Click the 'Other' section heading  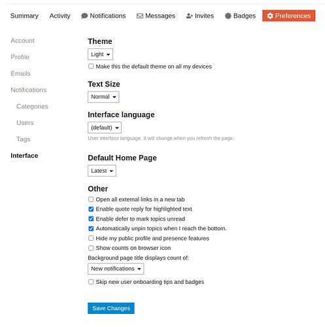tap(98, 189)
